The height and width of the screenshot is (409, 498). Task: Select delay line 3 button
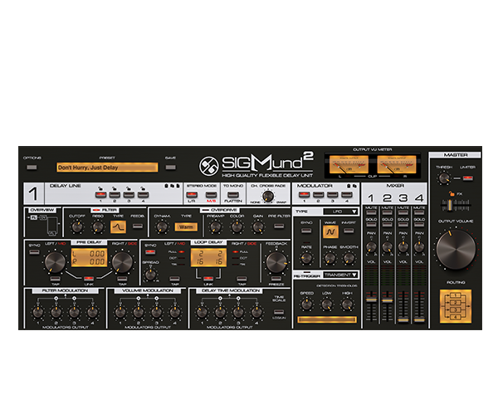pyautogui.click(x=129, y=195)
